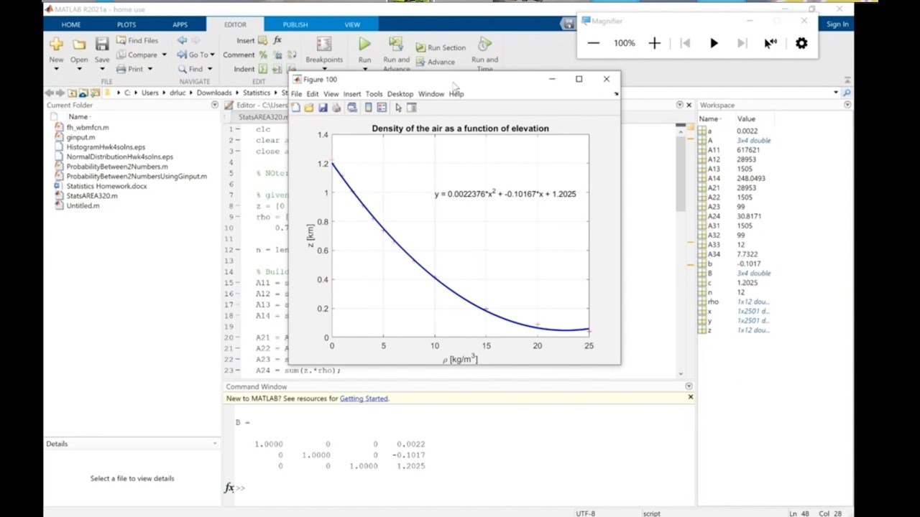Close the Getting Started message banner
The image size is (920, 517).
pos(690,397)
